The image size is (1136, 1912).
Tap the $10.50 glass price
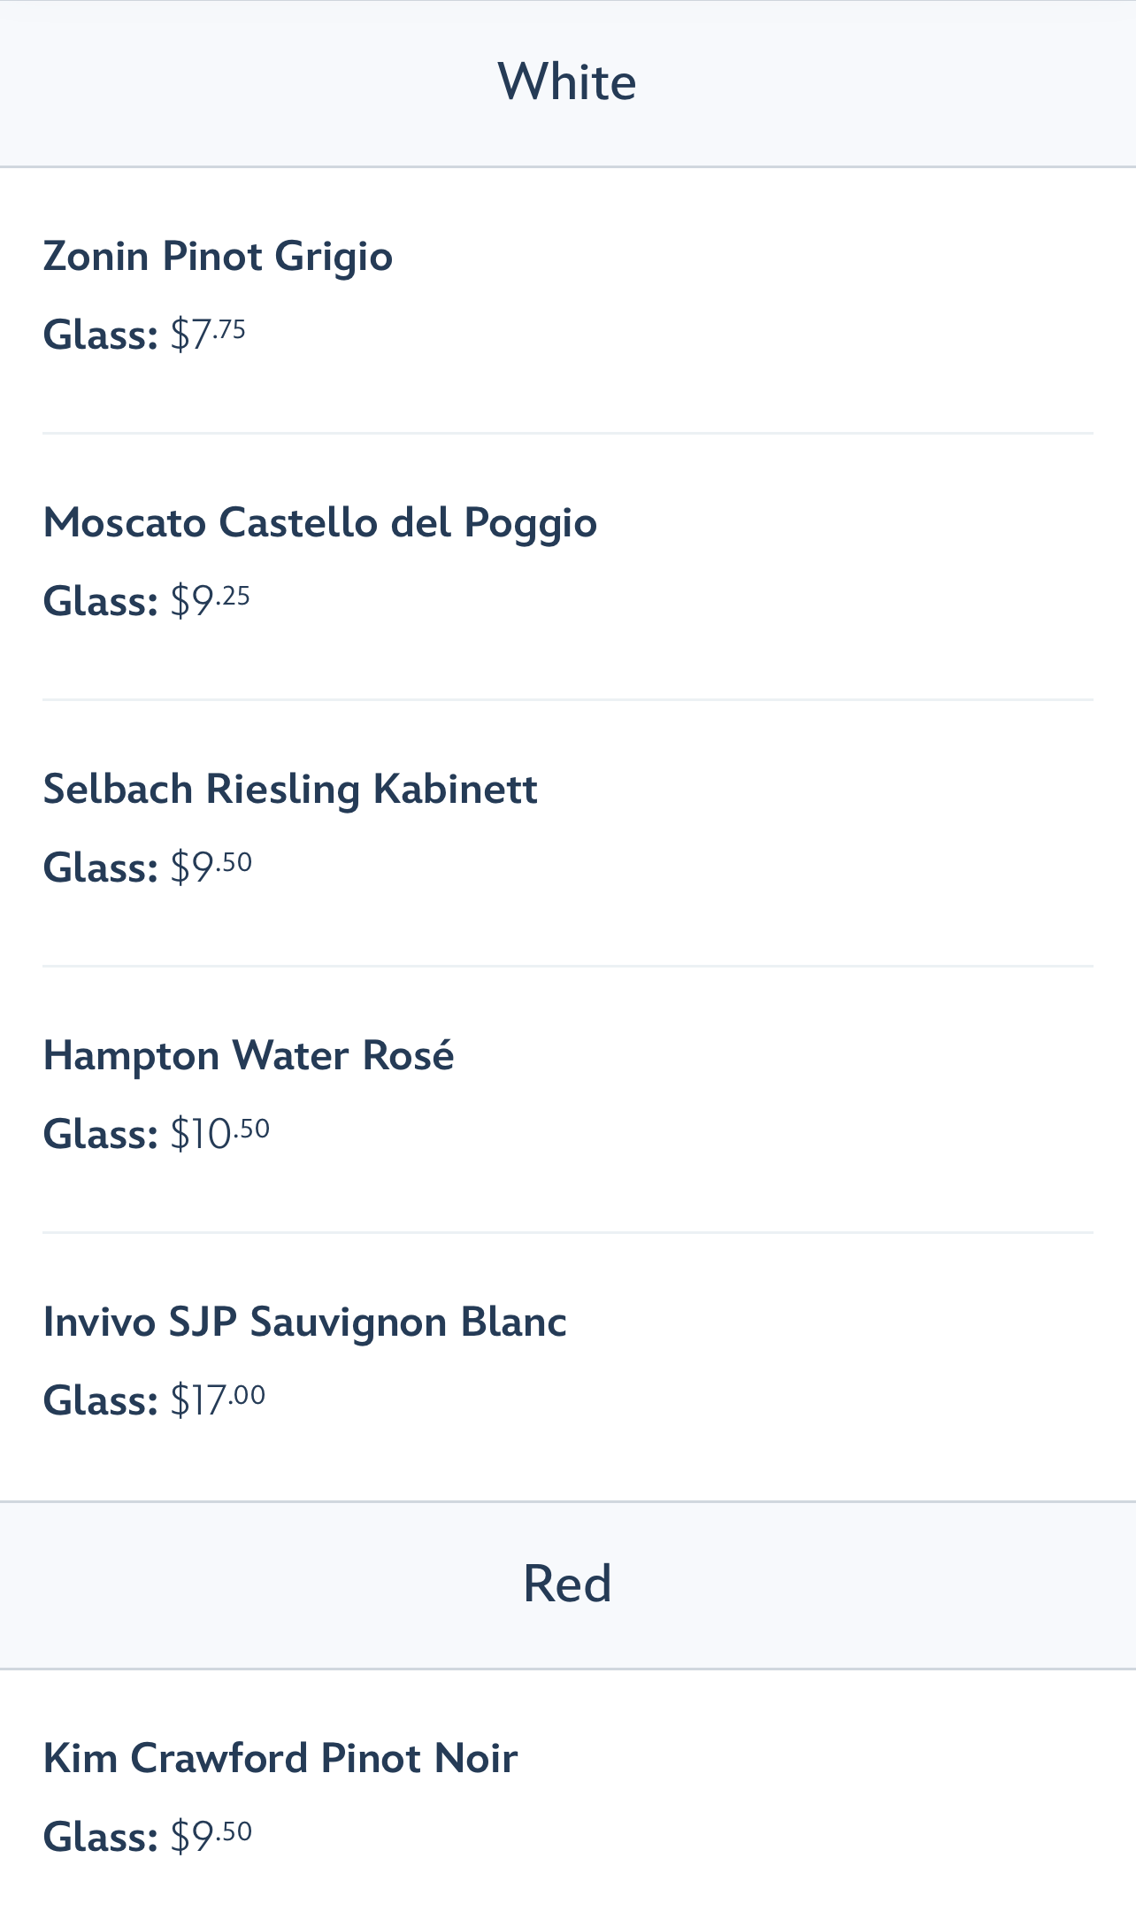tap(220, 1134)
